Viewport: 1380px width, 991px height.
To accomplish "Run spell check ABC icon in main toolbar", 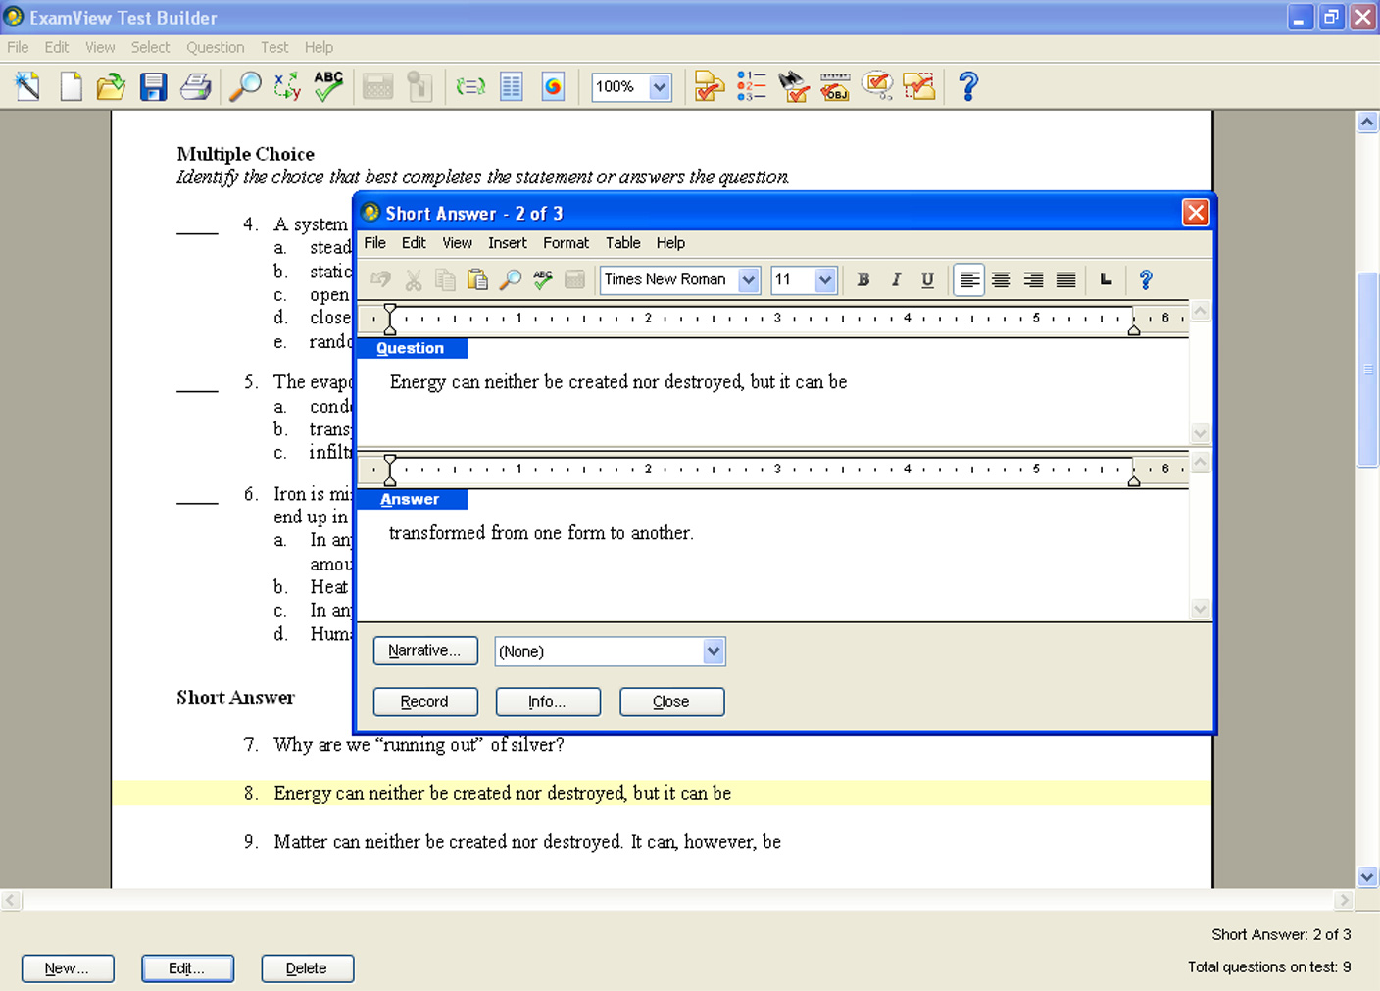I will click(x=328, y=86).
